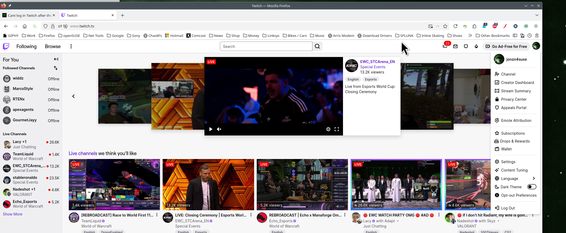The width and height of the screenshot is (566, 233).
Task: Go to the previous carousel stream
Action: [73, 96]
